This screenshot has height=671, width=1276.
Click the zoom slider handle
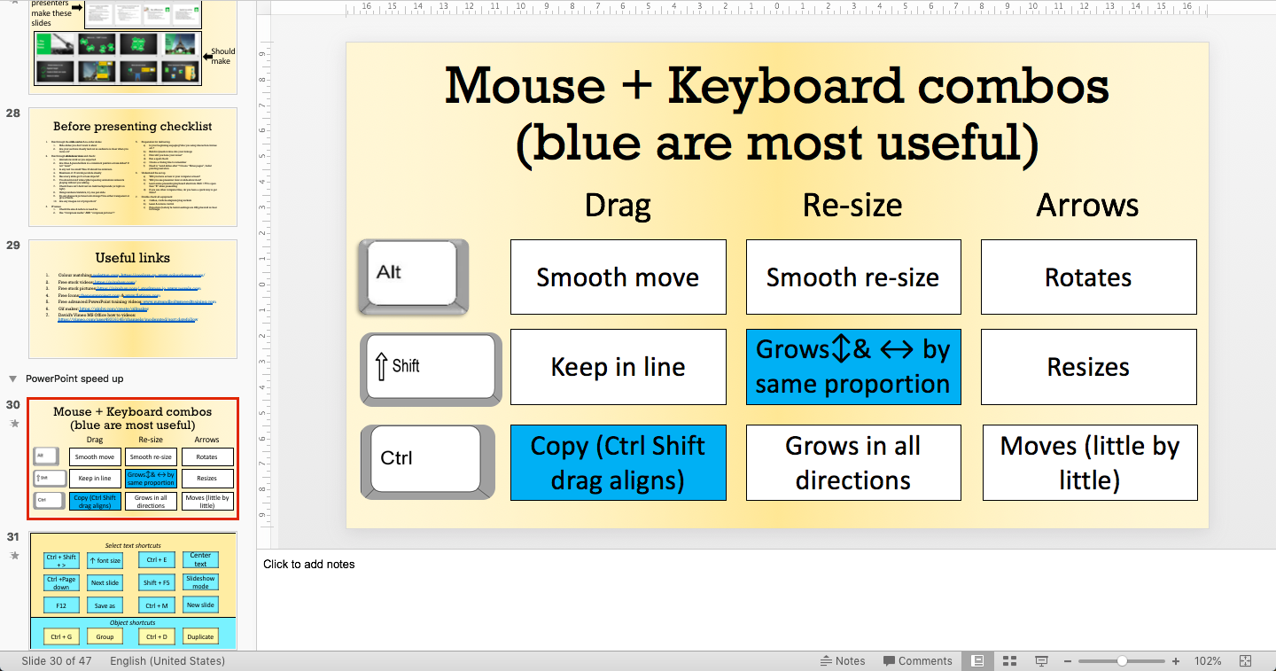coord(1122,661)
